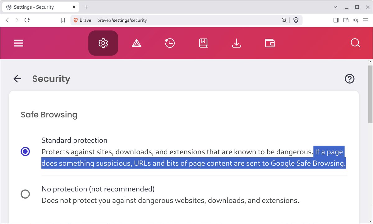The height and width of the screenshot is (224, 373).
Task: Select the Settings gear navigation icon
Action: 103,43
